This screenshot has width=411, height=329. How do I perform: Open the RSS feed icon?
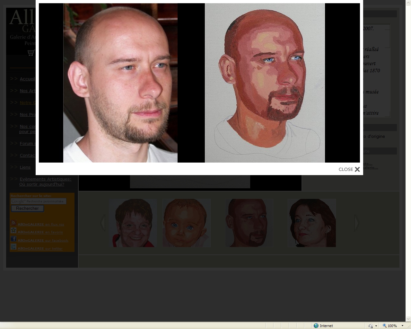click(x=13, y=223)
